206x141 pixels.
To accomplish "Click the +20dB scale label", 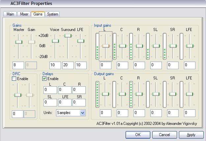I will 44,36.
